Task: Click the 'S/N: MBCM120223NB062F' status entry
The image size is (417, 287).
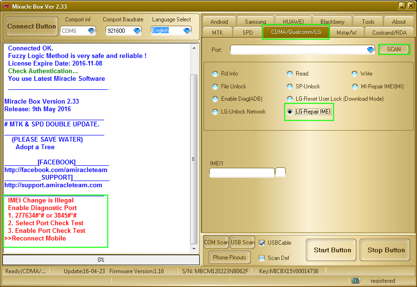Action: tap(215, 271)
